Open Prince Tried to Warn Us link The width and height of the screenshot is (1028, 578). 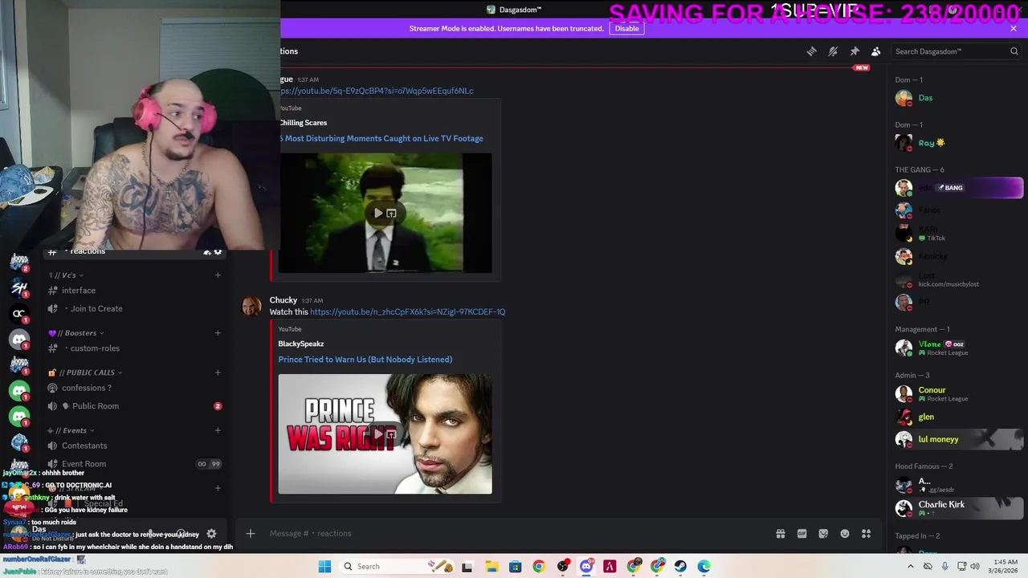coord(365,359)
